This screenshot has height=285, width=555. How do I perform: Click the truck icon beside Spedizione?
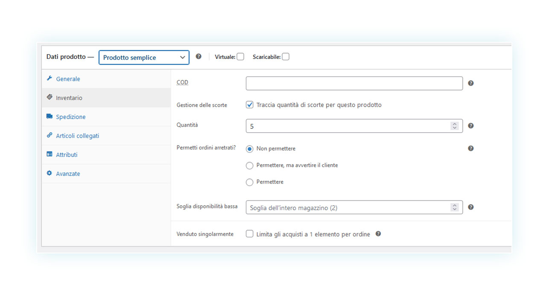click(x=50, y=116)
